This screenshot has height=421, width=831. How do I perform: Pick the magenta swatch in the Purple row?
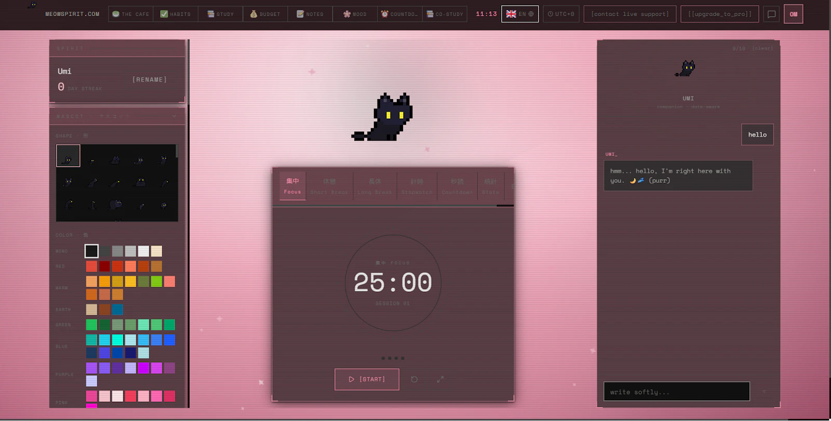(x=143, y=368)
